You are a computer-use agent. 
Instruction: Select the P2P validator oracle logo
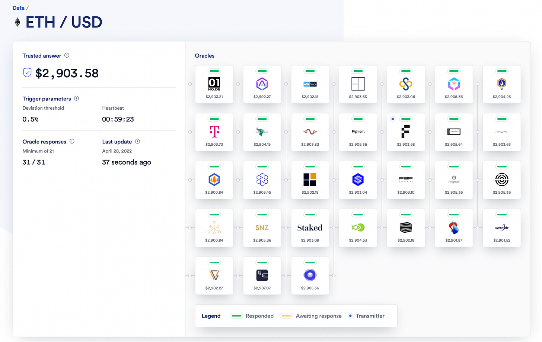click(406, 179)
